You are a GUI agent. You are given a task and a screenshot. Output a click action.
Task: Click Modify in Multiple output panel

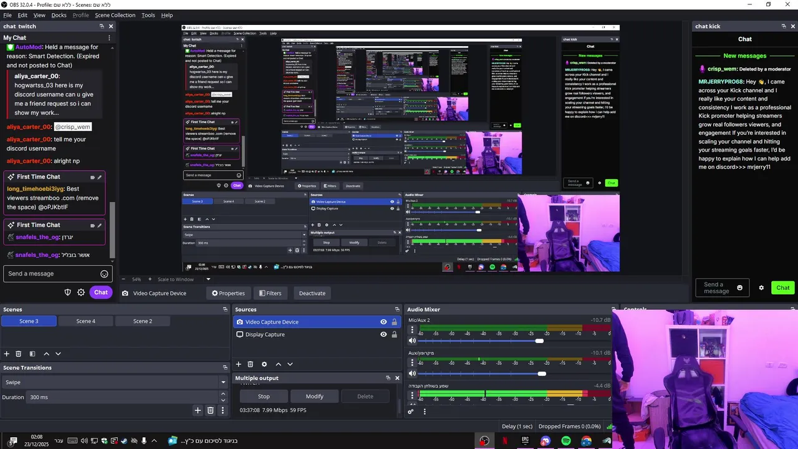tap(314, 396)
